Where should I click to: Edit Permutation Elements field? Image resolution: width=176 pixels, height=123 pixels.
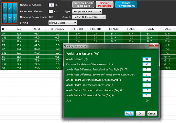(51, 11)
